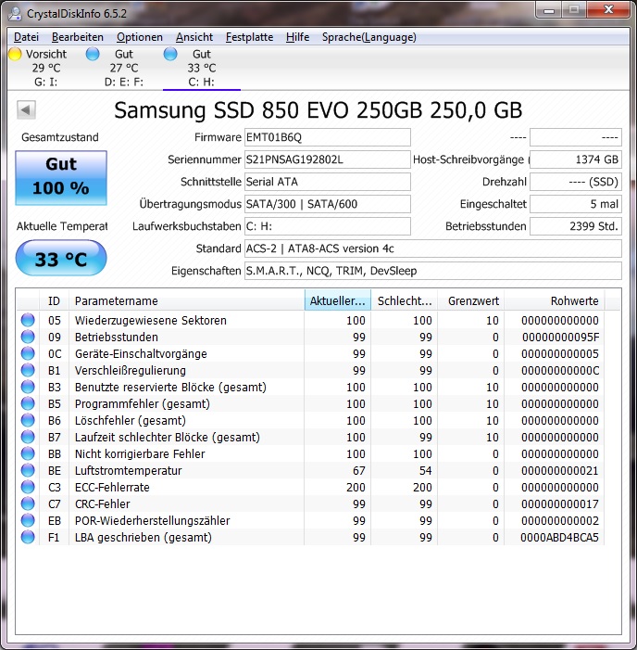
Task: Sort by the ID column header
Action: (54, 301)
